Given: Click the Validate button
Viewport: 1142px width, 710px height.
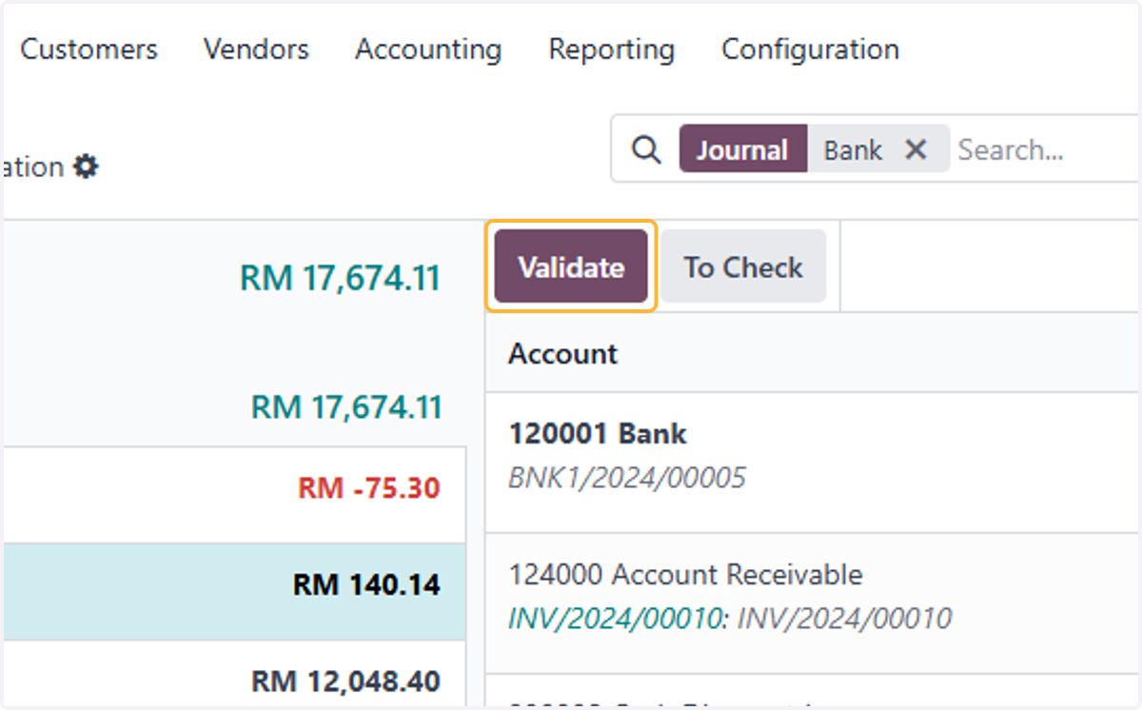Looking at the screenshot, I should click(571, 267).
